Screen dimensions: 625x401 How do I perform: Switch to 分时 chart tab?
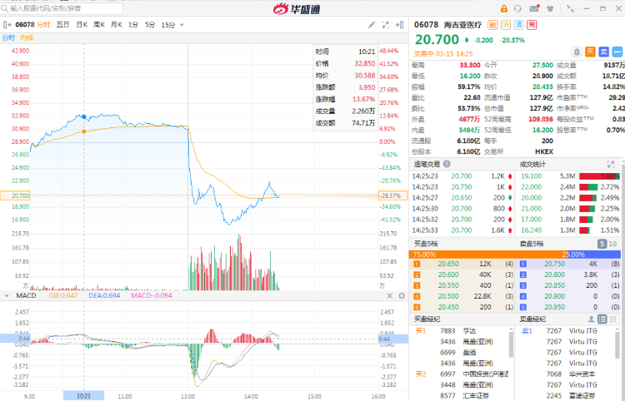(43, 25)
